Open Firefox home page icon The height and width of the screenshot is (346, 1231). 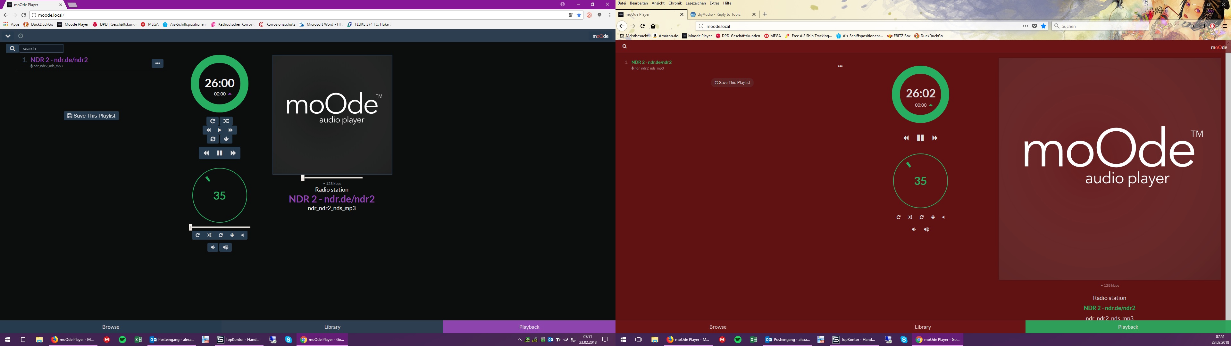653,26
